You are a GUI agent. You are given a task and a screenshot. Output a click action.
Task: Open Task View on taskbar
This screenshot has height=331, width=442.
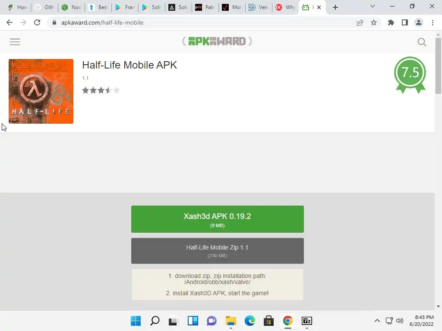coord(174,321)
